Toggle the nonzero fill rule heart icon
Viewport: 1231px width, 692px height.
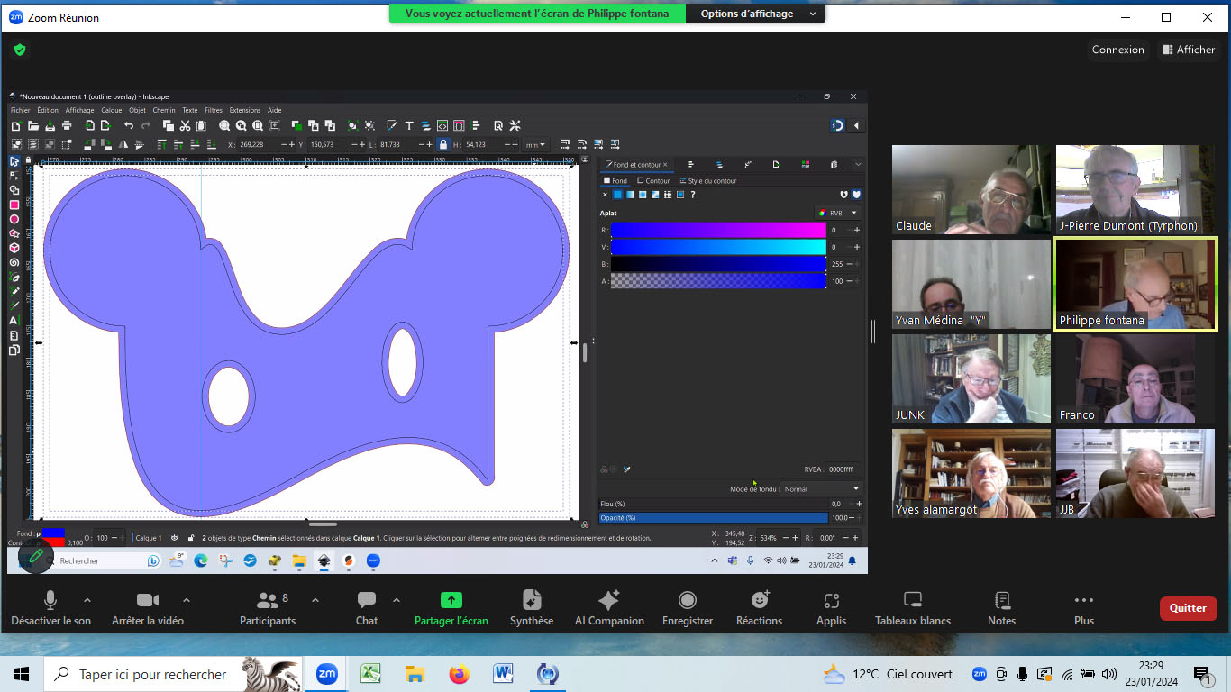856,195
